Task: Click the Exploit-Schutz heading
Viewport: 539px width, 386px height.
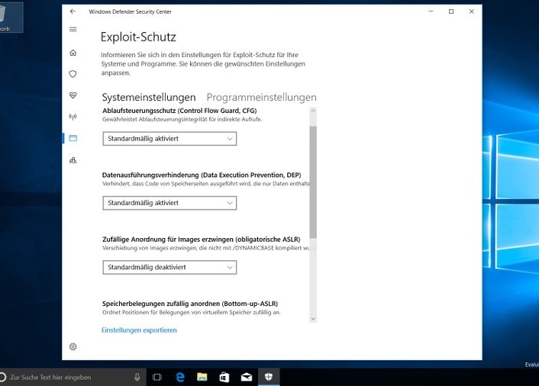Action: pos(138,37)
